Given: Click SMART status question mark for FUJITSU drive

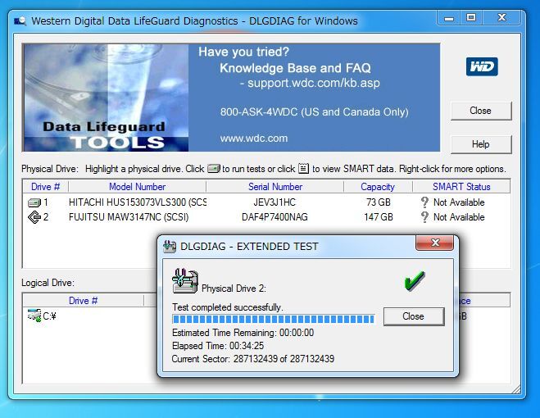Looking at the screenshot, I should click(x=424, y=217).
